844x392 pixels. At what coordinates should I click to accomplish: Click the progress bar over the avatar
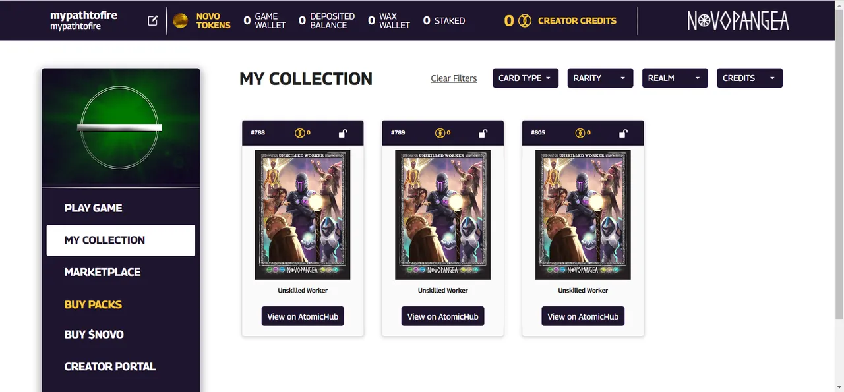point(119,127)
